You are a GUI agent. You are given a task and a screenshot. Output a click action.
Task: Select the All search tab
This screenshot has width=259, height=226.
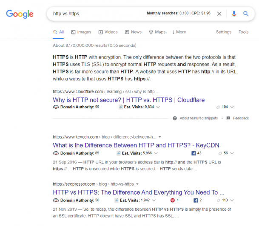[x=58, y=32]
